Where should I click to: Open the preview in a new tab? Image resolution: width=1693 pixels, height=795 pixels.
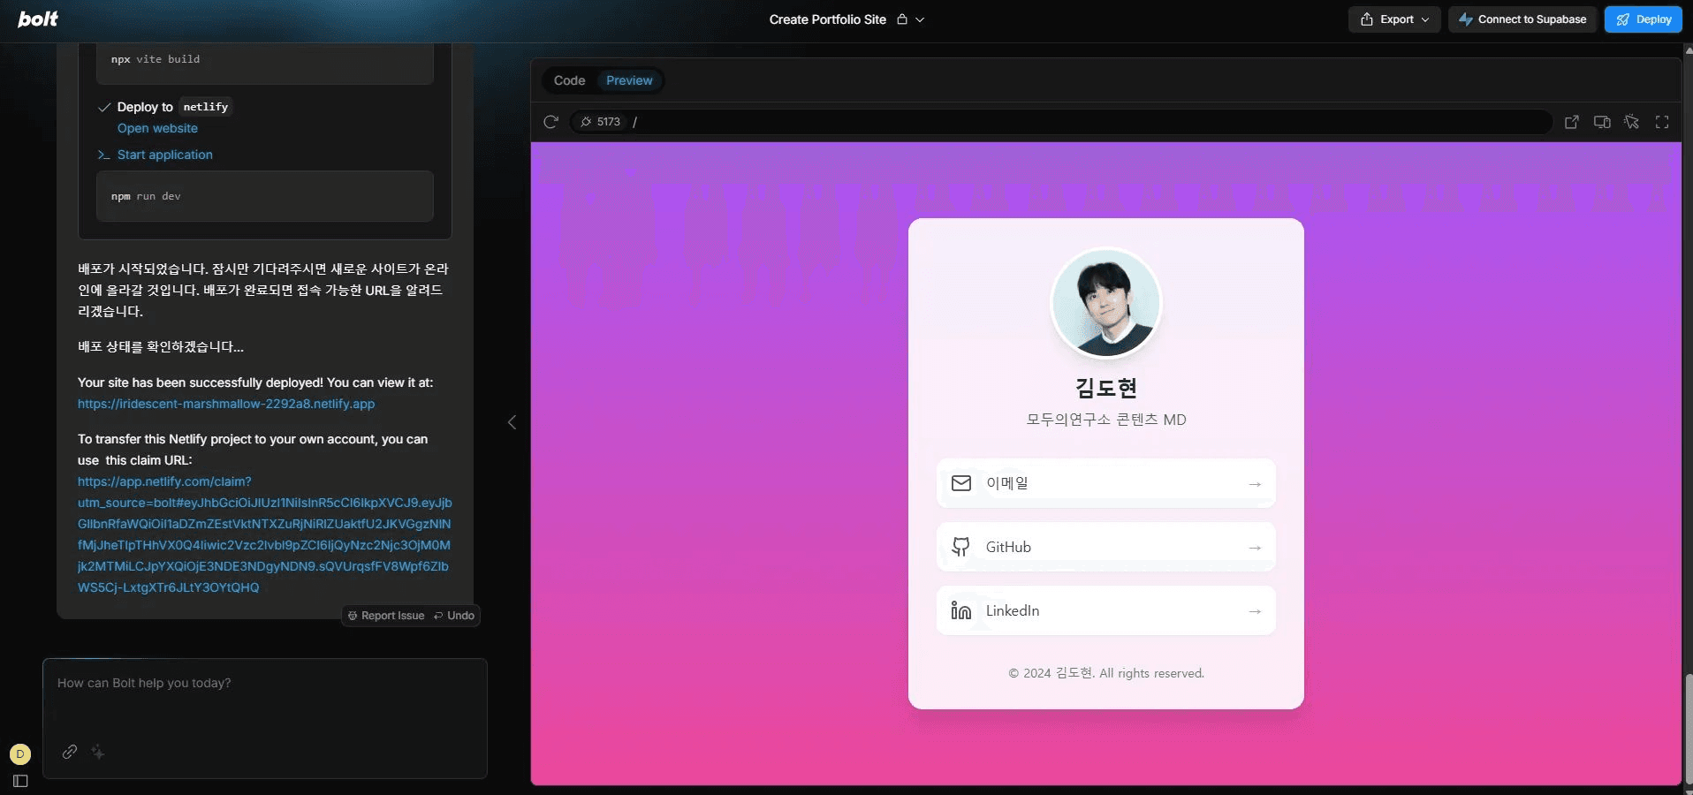[x=1572, y=122]
